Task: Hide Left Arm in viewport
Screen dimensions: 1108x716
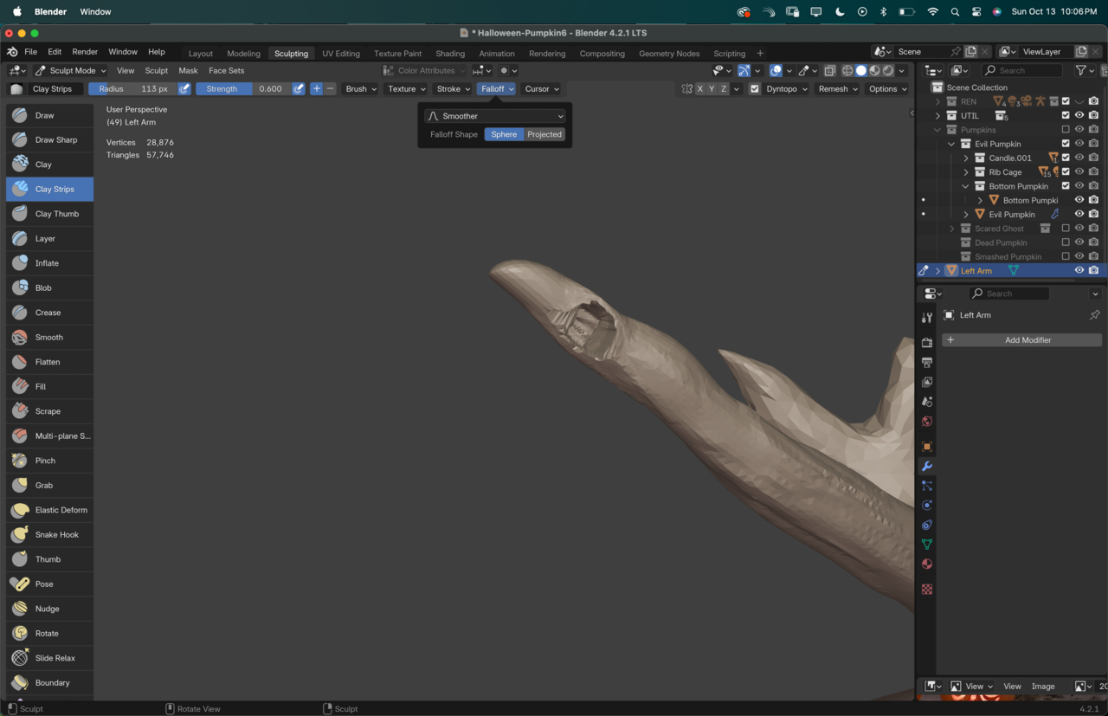Action: (1079, 271)
